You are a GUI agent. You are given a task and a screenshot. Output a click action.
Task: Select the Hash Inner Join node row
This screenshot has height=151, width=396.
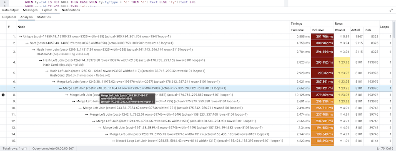pyautogui.click(x=153, y=52)
